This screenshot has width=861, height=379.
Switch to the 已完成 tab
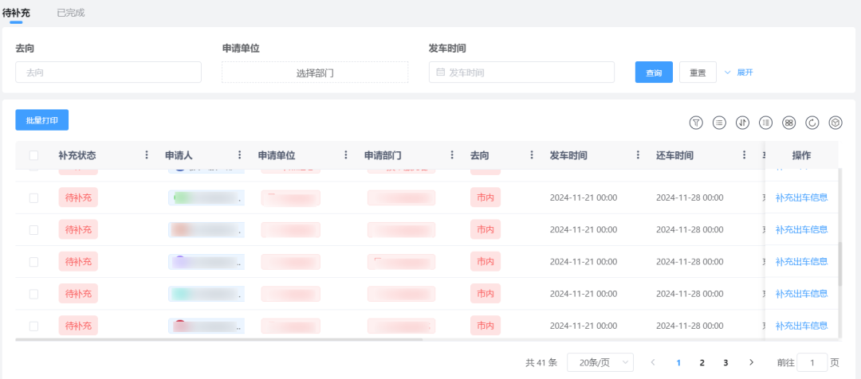click(x=70, y=13)
